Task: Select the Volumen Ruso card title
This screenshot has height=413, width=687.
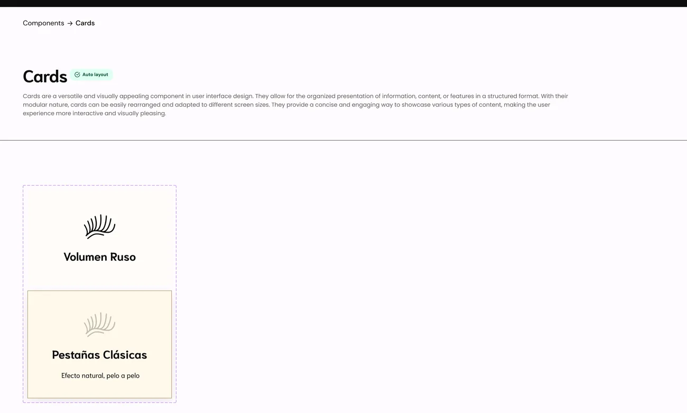Action: point(99,257)
